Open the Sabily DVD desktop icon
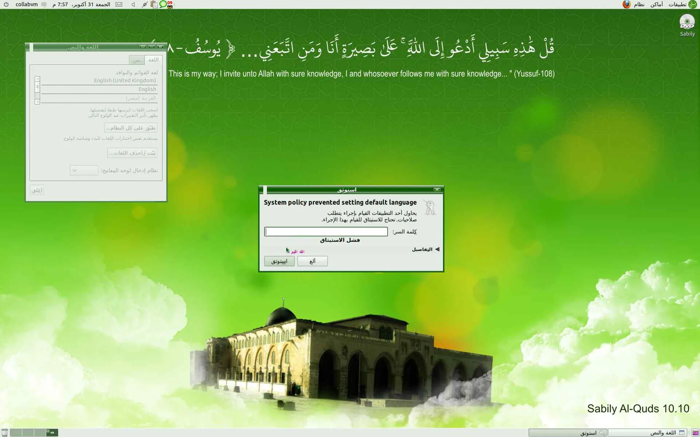 point(687,22)
